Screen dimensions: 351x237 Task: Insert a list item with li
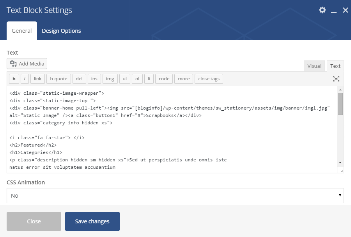[x=149, y=79]
